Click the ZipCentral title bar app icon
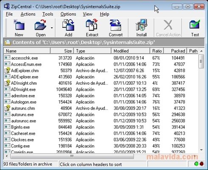 pyautogui.click(x=7, y=6)
